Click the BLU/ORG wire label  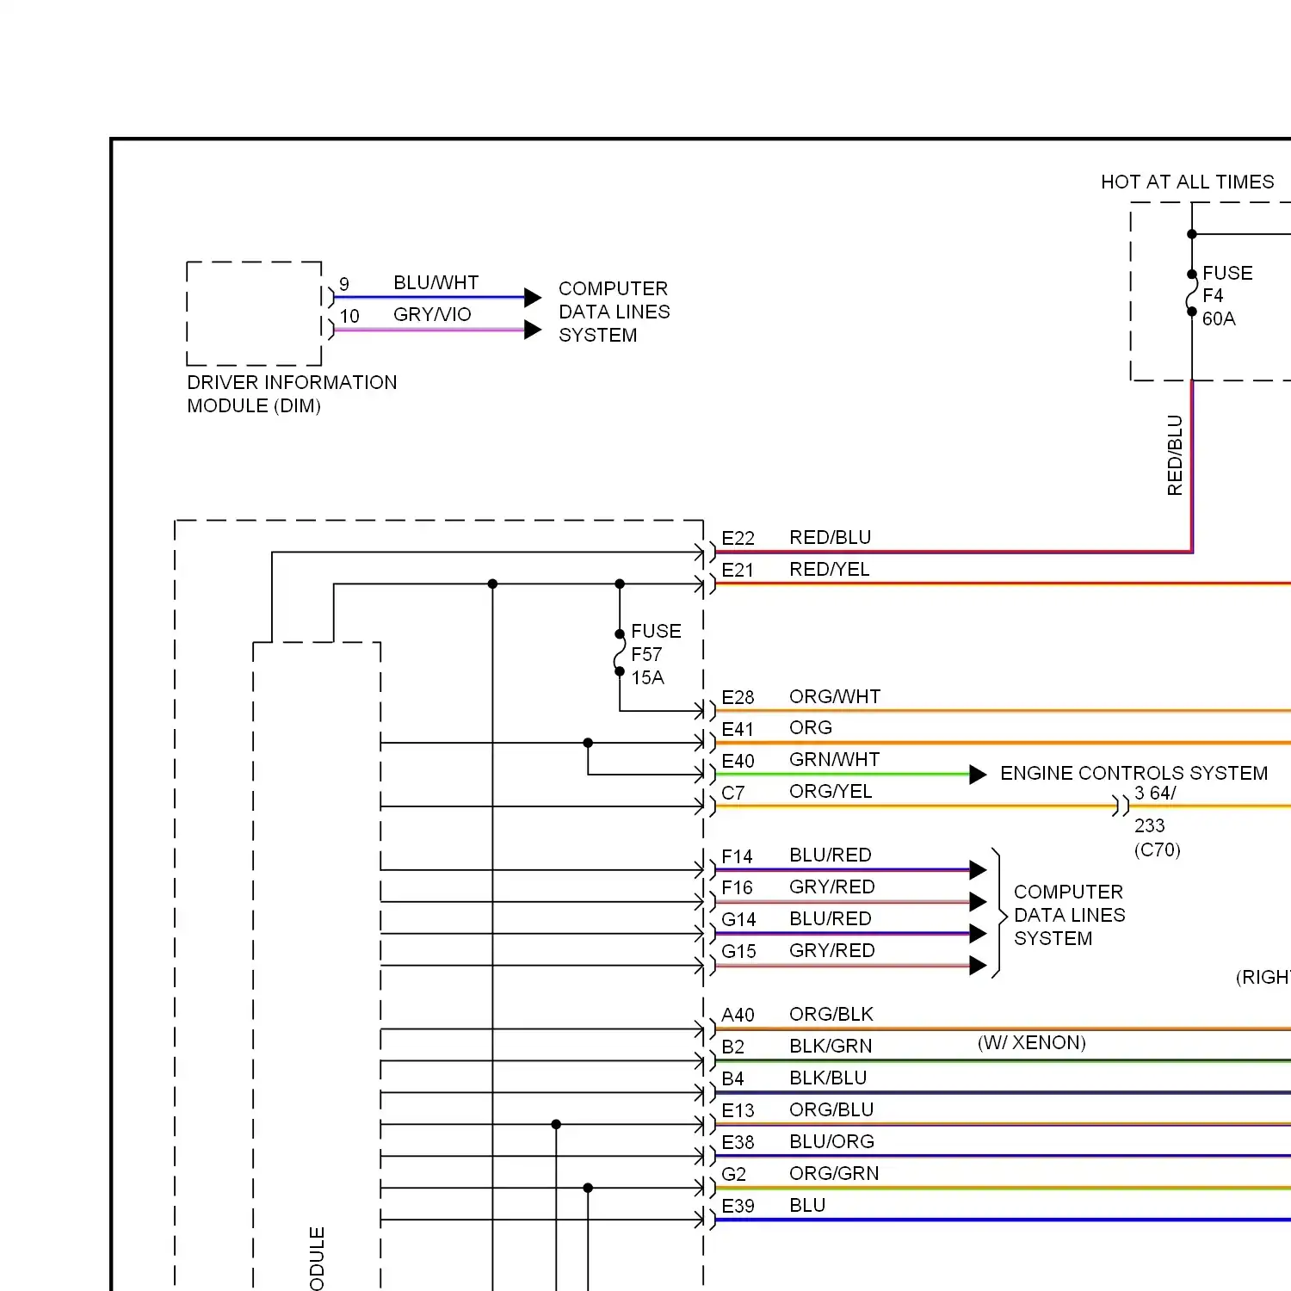coord(831,1141)
